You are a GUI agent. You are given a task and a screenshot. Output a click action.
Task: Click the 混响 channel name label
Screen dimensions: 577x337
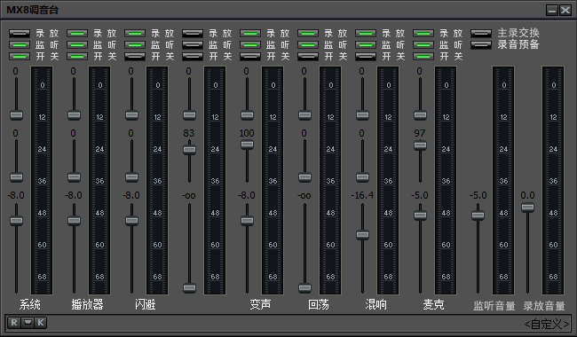(x=375, y=304)
